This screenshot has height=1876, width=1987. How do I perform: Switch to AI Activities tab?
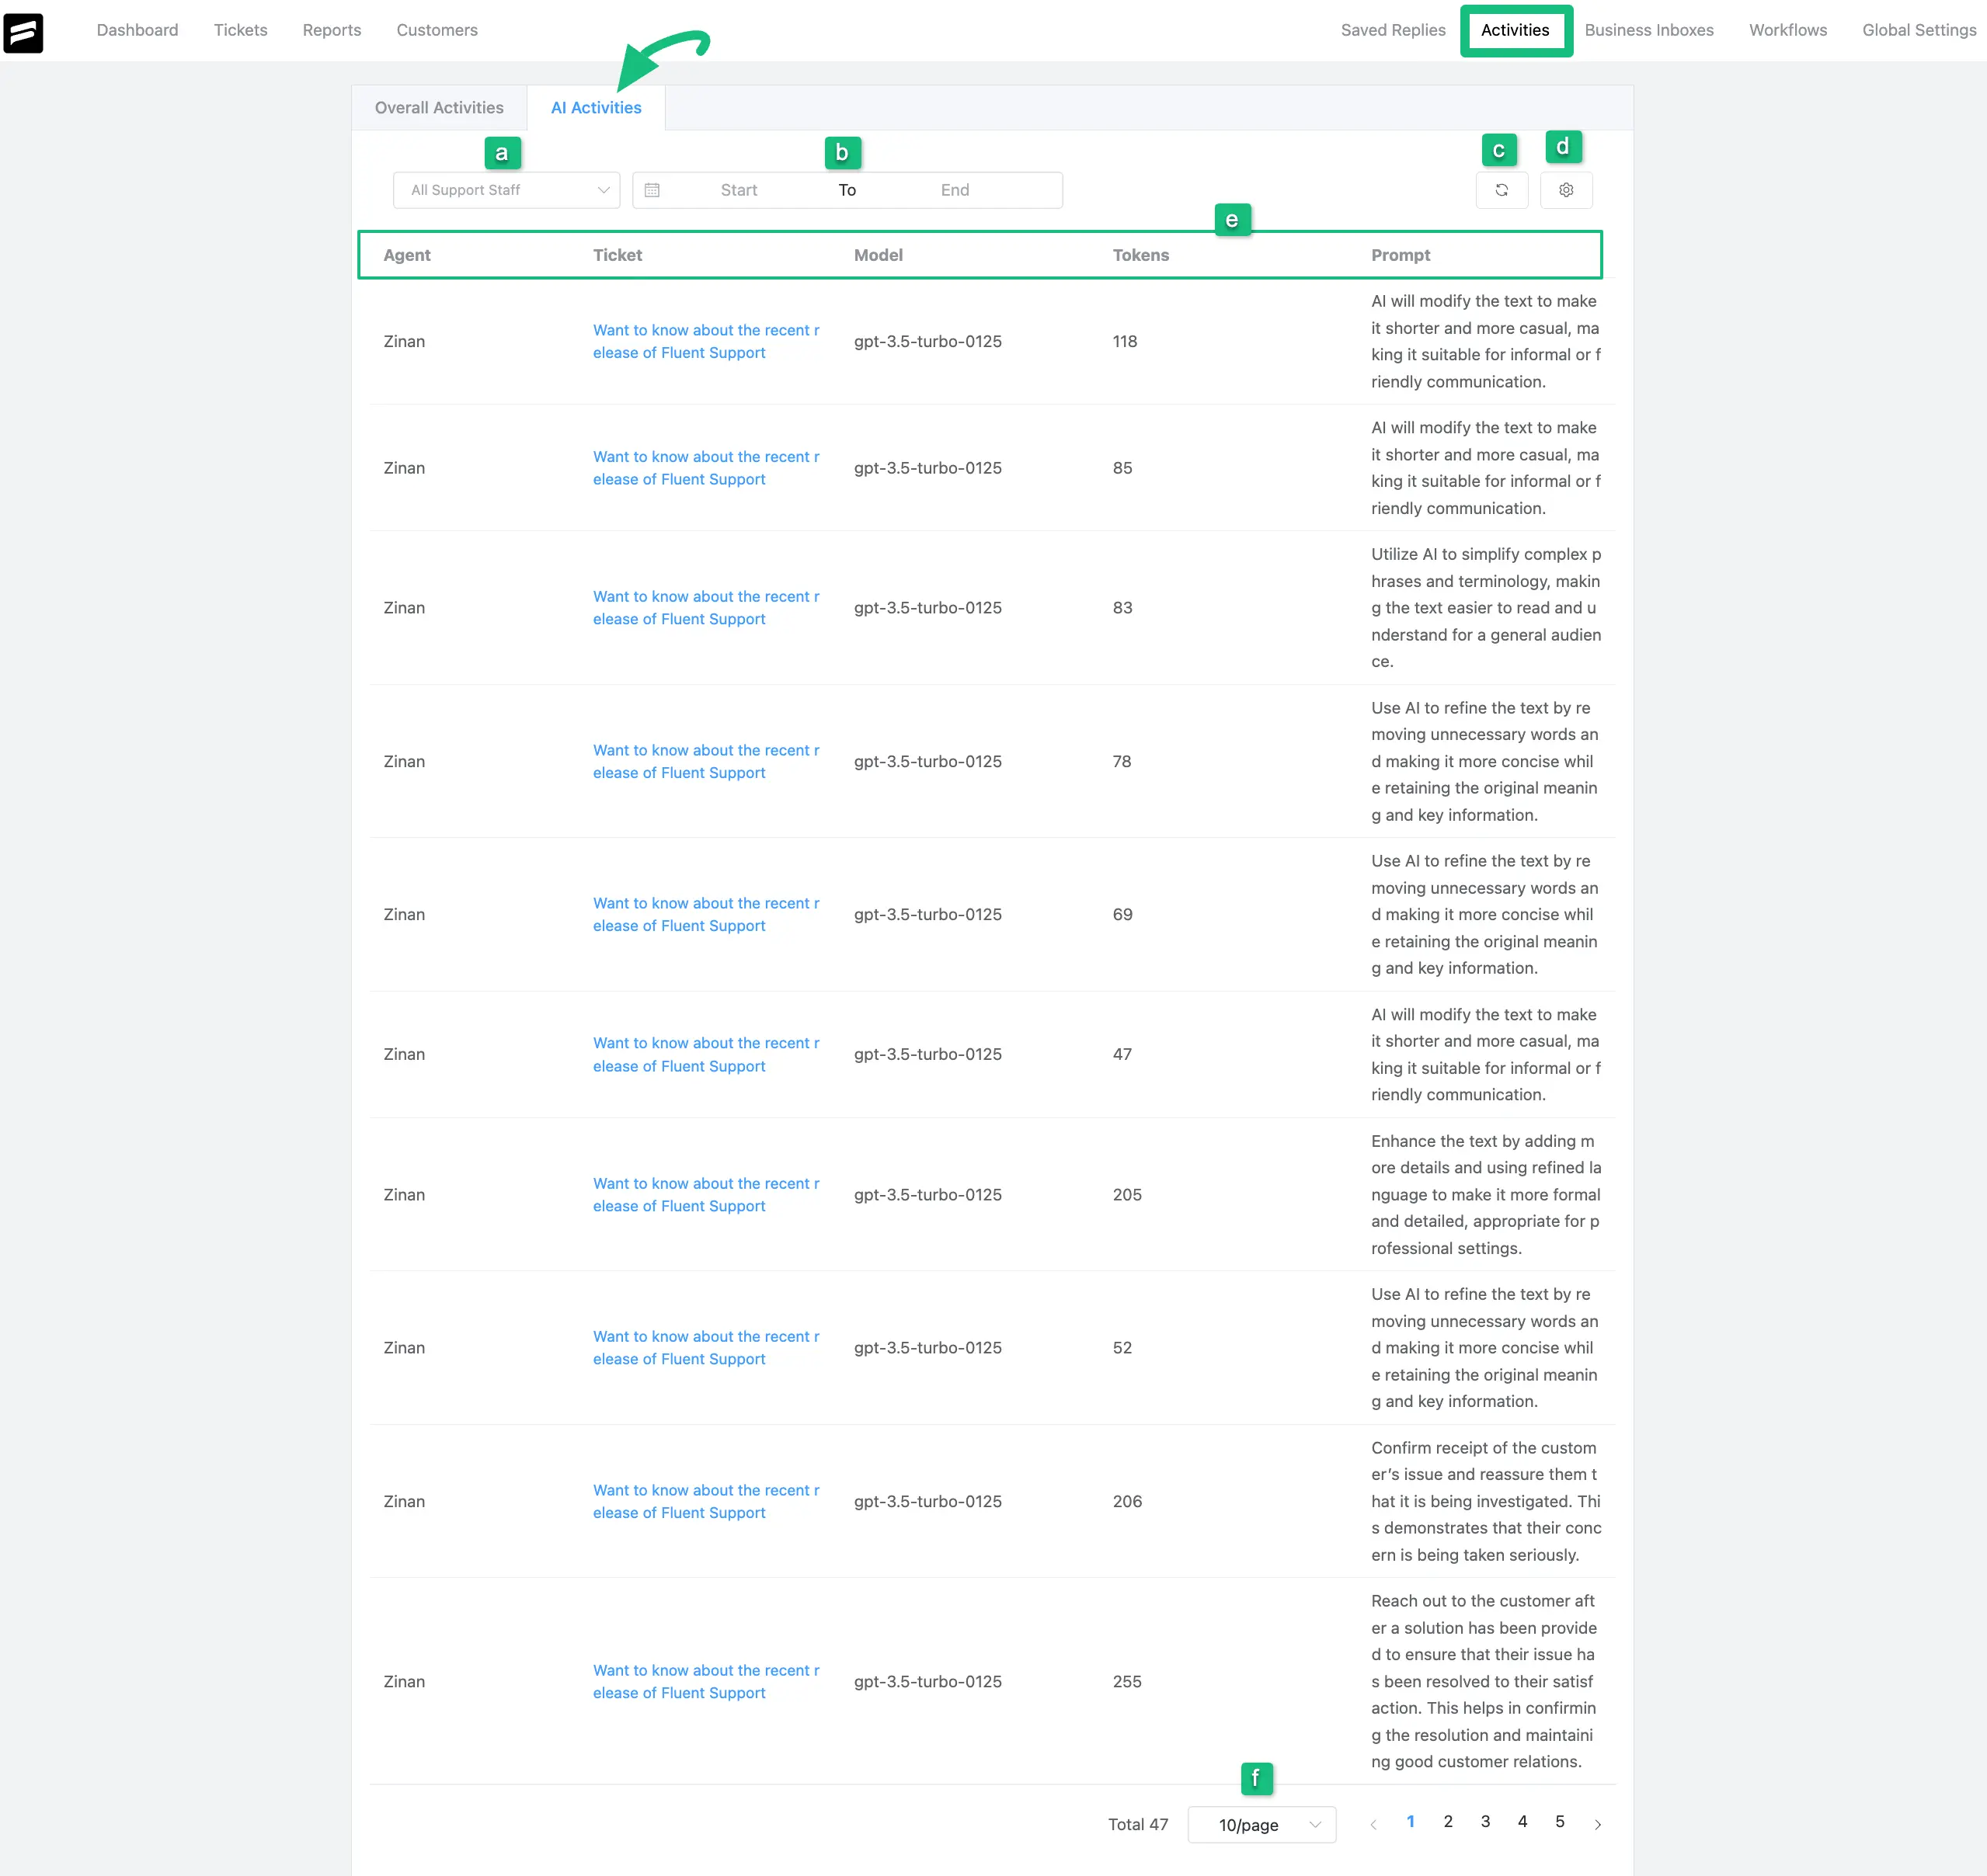[x=597, y=108]
